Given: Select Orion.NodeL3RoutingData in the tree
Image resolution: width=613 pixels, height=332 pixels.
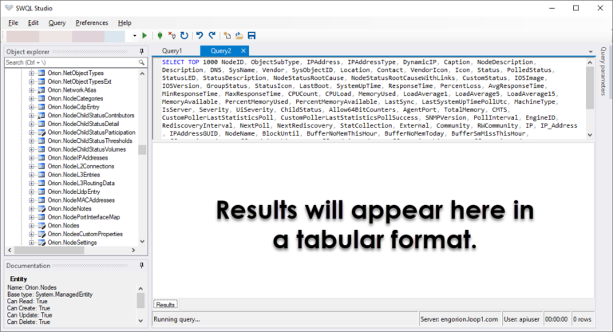Looking at the screenshot, I should 81,183.
